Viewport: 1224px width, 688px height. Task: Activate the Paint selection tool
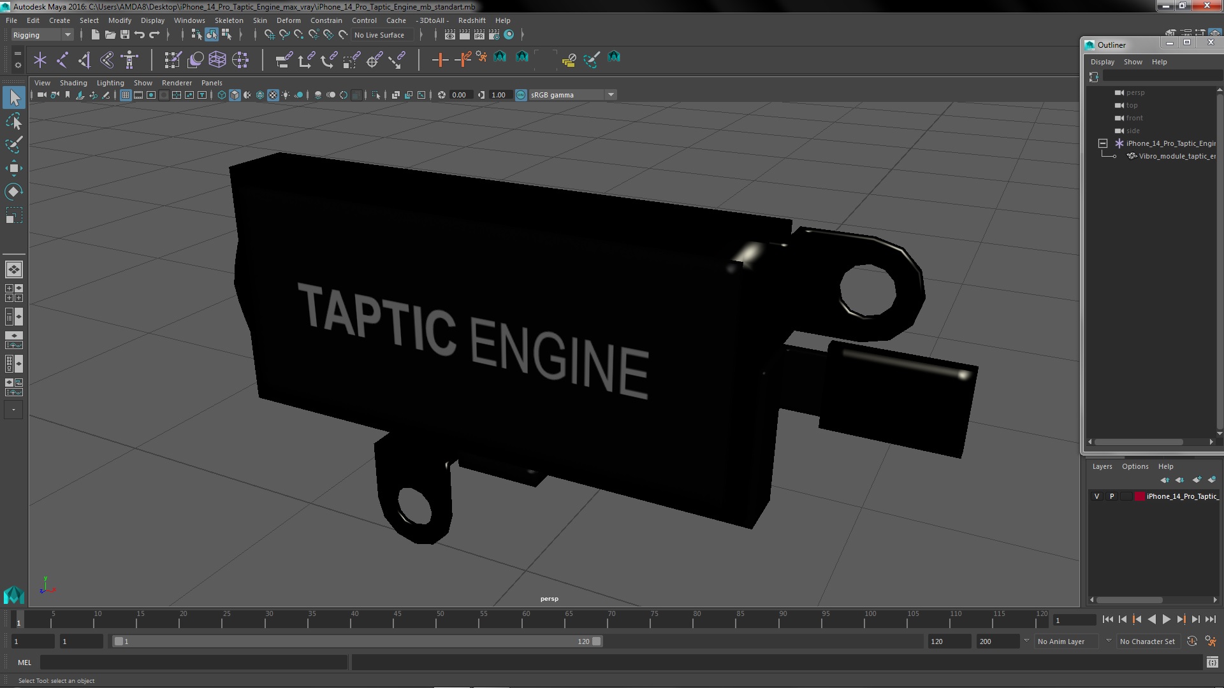pos(14,145)
